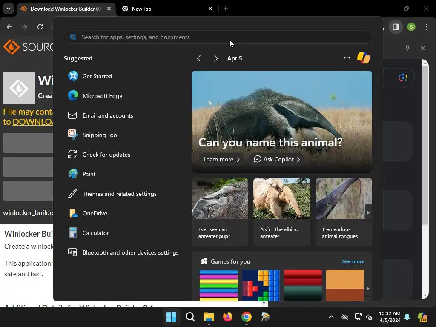The image size is (436, 327).
Task: Click Ask Copilot button
Action: 277,159
